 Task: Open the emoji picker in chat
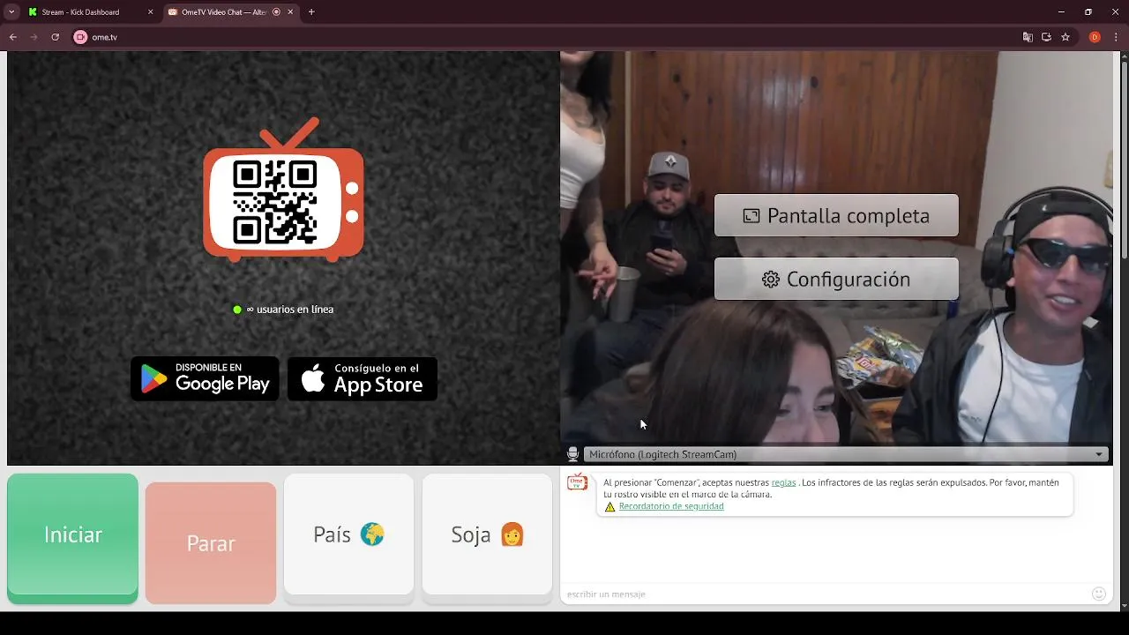click(x=1099, y=594)
